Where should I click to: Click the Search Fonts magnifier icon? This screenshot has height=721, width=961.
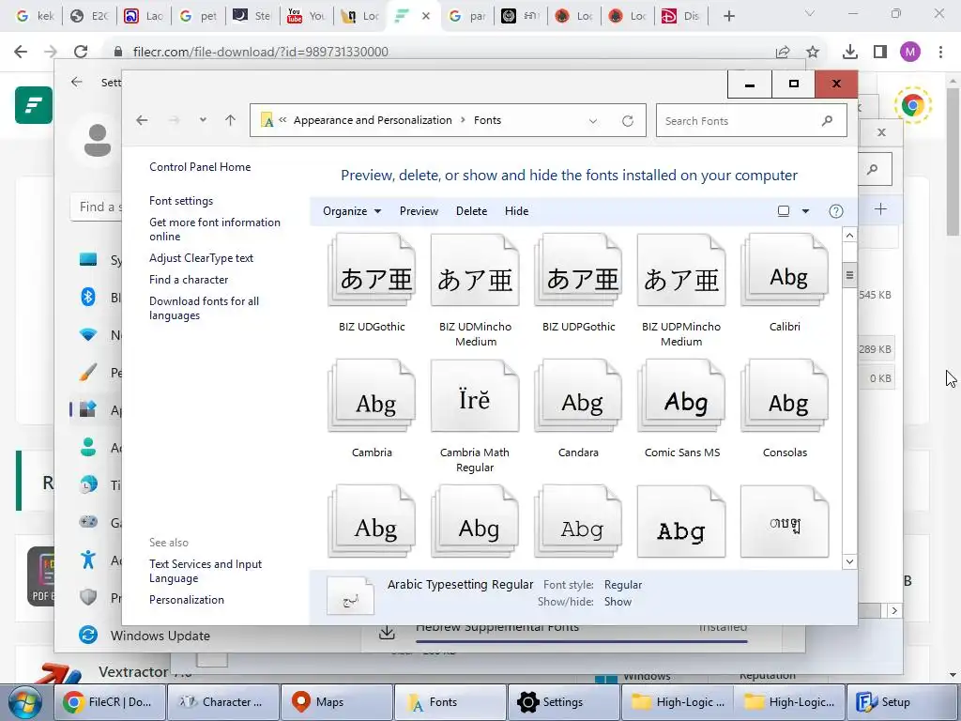pyautogui.click(x=828, y=121)
